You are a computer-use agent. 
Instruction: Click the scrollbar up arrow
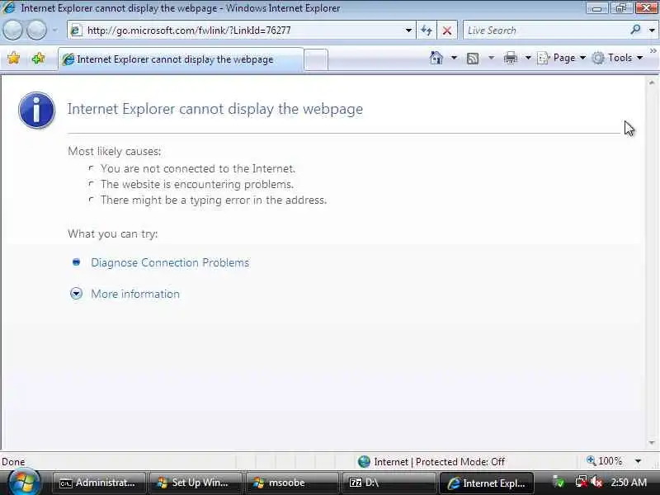click(x=652, y=82)
